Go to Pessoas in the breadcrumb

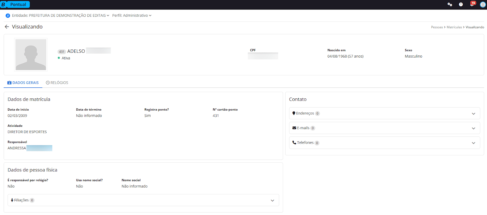437,27
